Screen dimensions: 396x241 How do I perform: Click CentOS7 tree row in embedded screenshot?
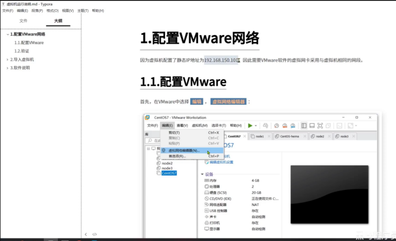169,173
